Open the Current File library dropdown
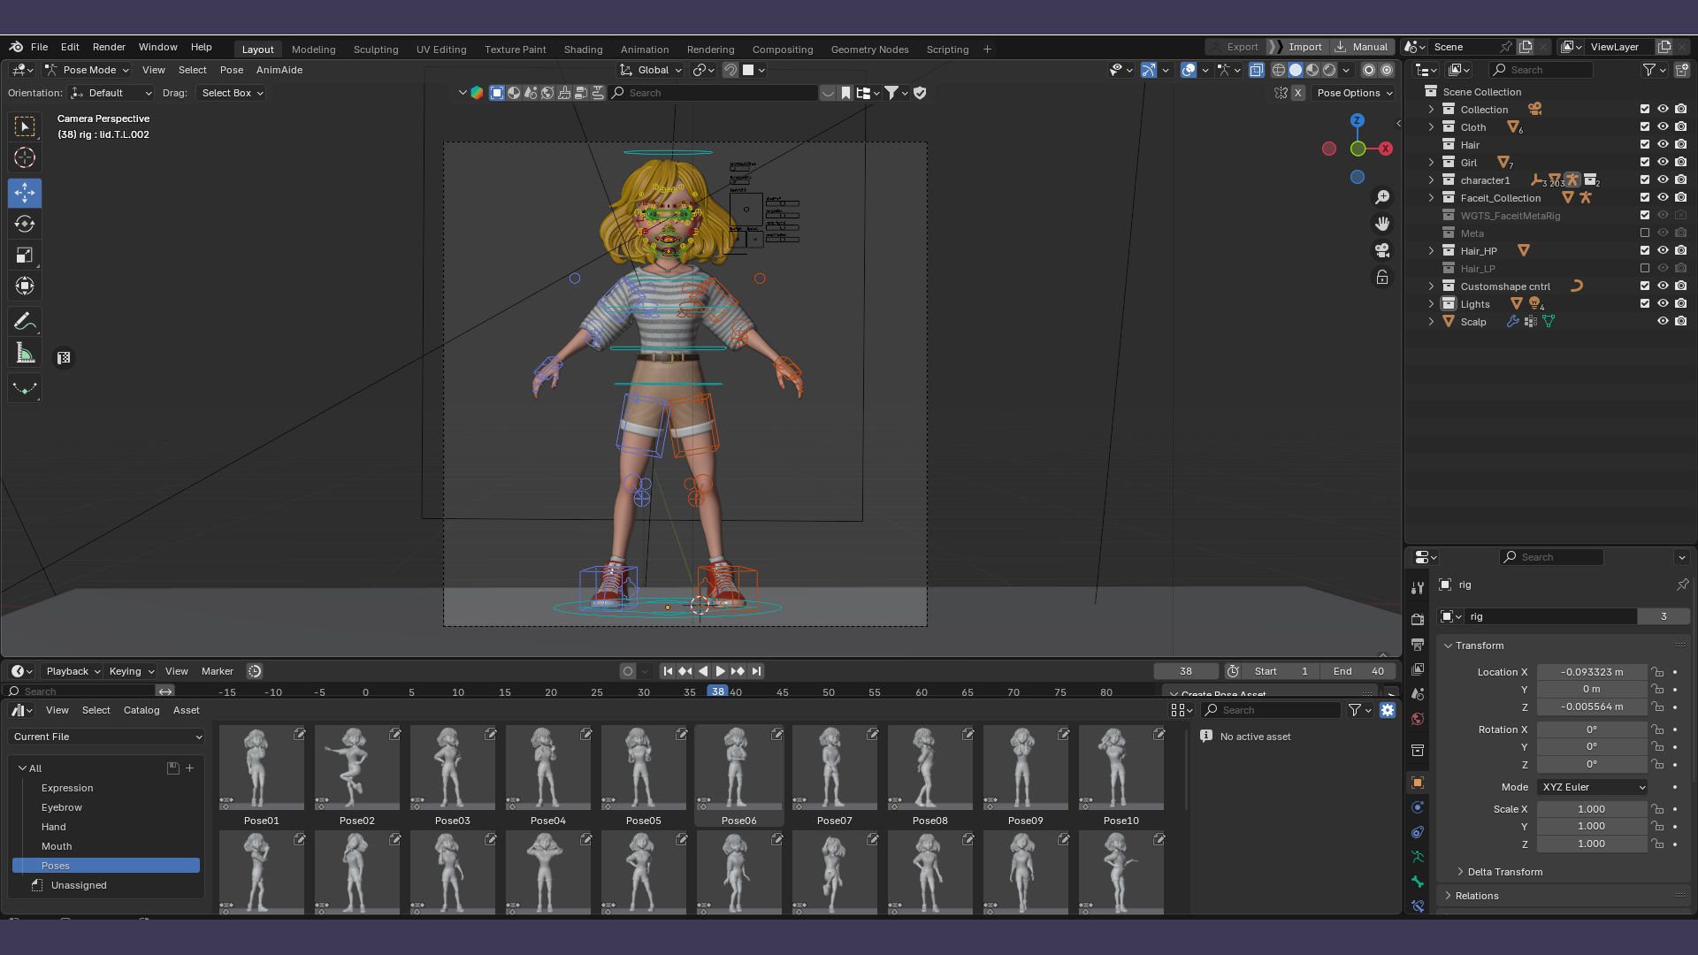Viewport: 1698px width, 955px height. (x=107, y=737)
